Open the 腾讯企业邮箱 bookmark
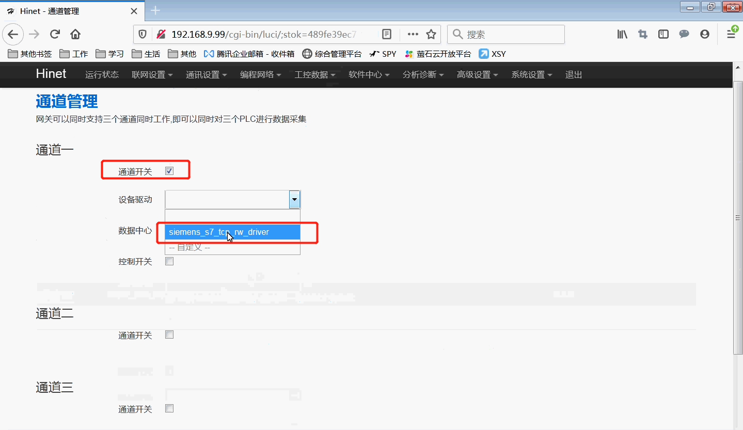This screenshot has width=743, height=430. pyautogui.click(x=249, y=54)
